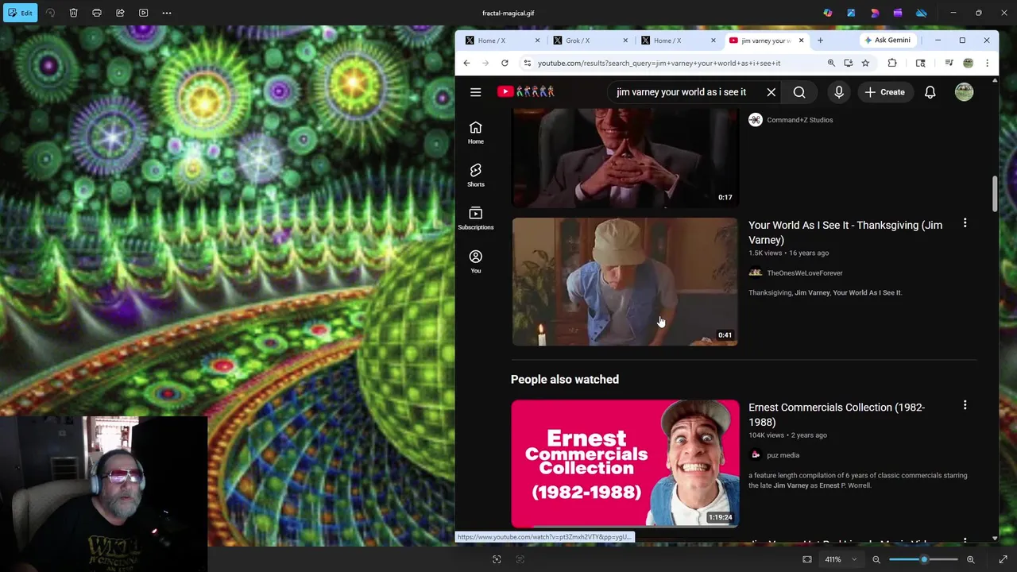Click the Ask Gemini button

click(x=887, y=40)
